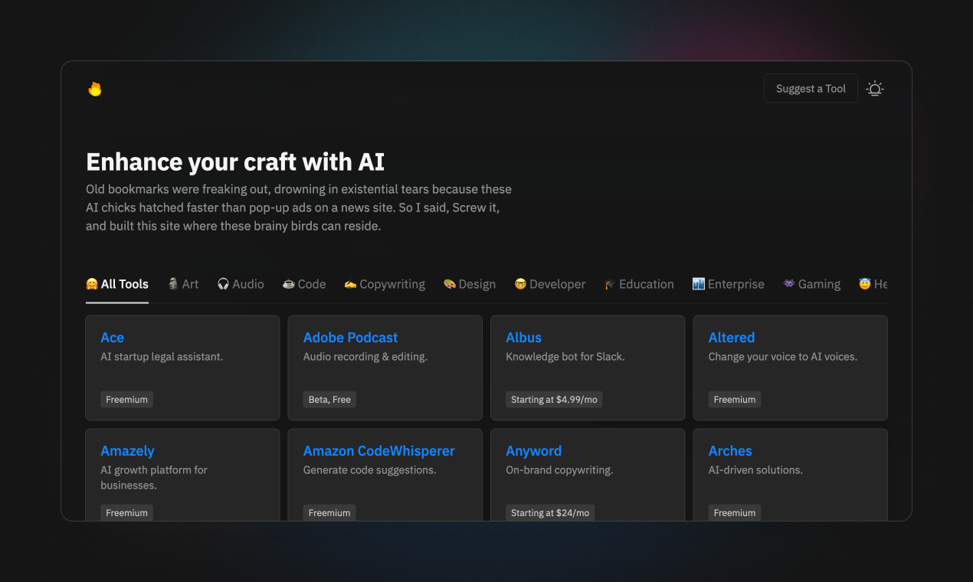Switch to the Enterprise tab
Image resolution: width=973 pixels, height=582 pixels.
pos(728,284)
